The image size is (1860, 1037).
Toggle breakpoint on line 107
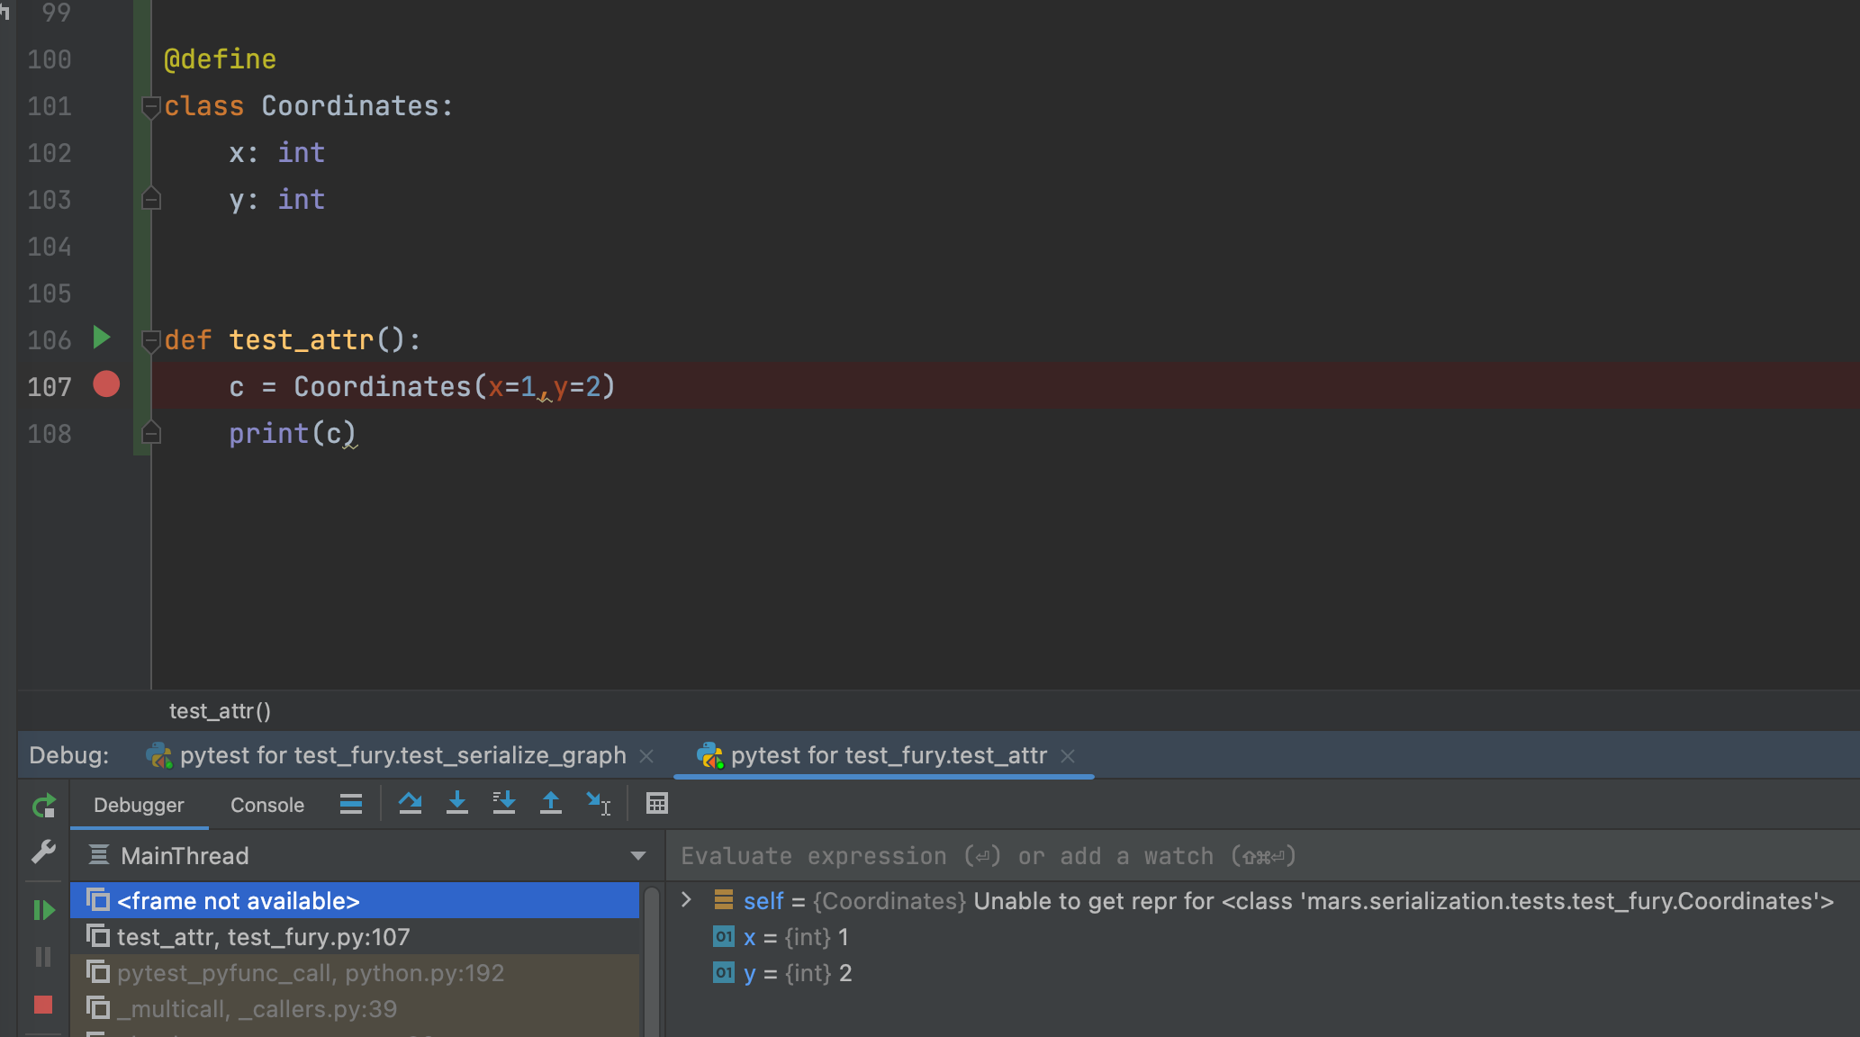tap(106, 385)
